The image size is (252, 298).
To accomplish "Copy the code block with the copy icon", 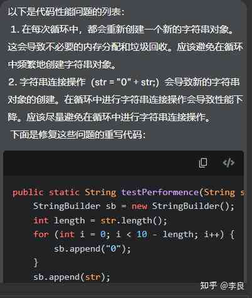I will pyautogui.click(x=203, y=162).
